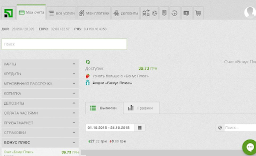Click the archive clock icon in top bar
Viewport: 256px width, 156px height.
point(175,13)
